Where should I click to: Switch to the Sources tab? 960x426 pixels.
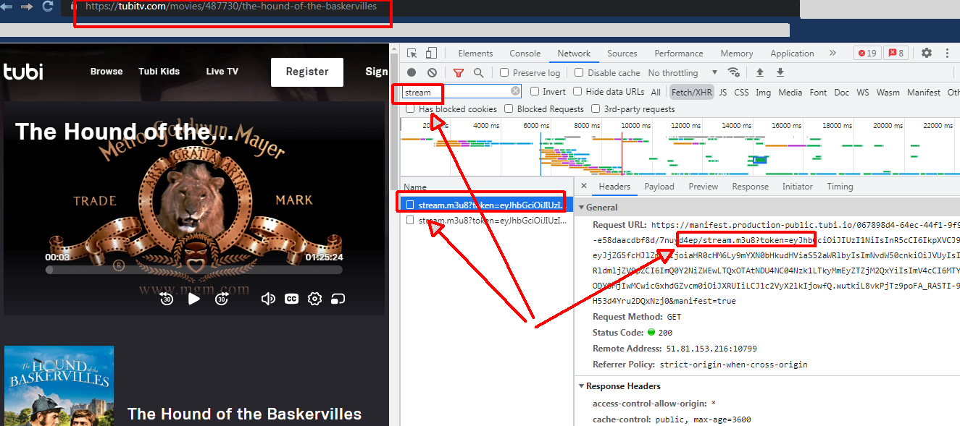(622, 53)
